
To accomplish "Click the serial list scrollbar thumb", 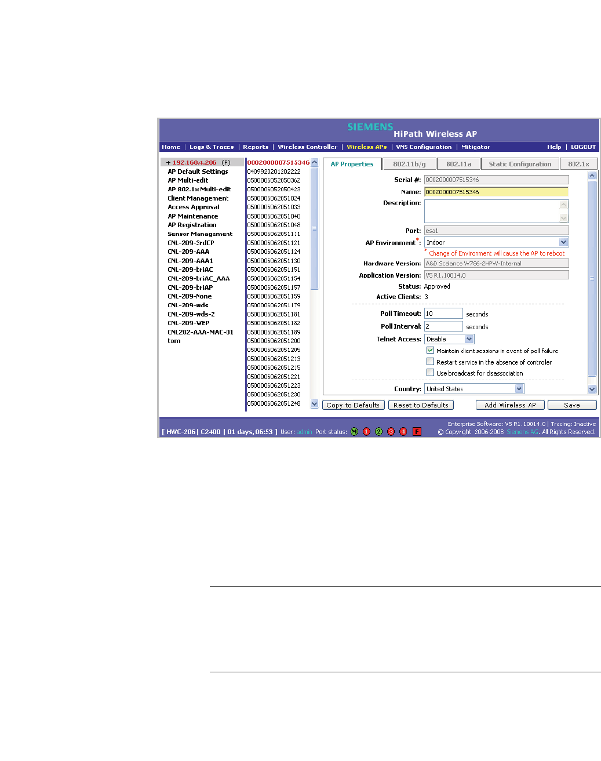I will click(315, 228).
